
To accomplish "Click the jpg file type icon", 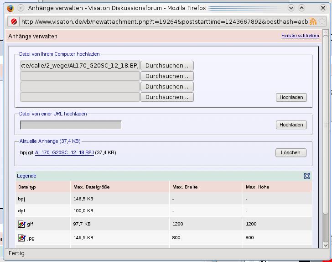I will [x=21, y=238].
